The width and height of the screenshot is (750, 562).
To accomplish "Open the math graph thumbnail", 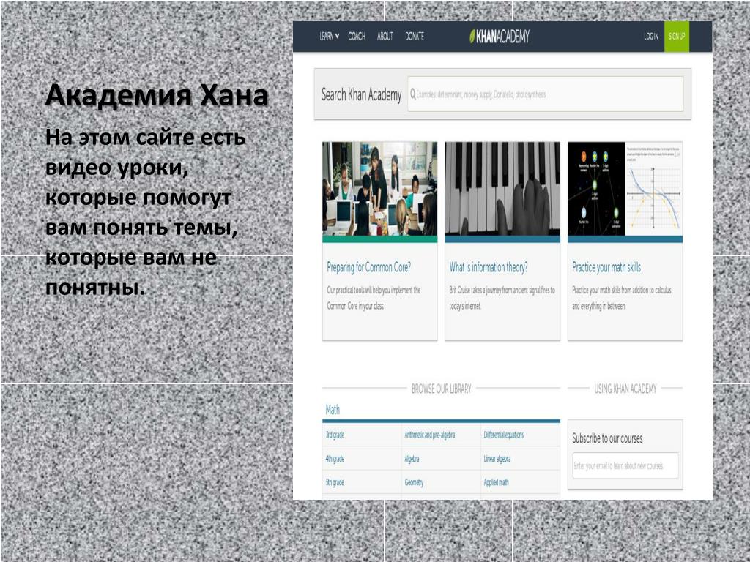I will click(625, 189).
